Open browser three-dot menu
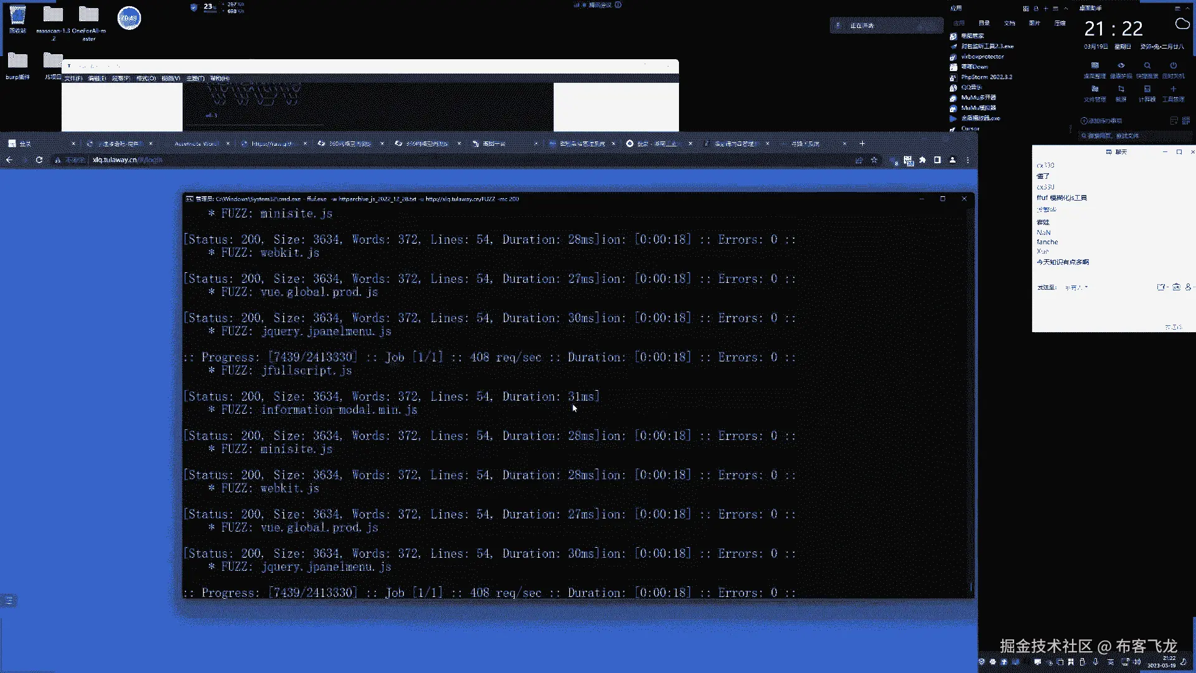1196x673 pixels. coord(967,160)
